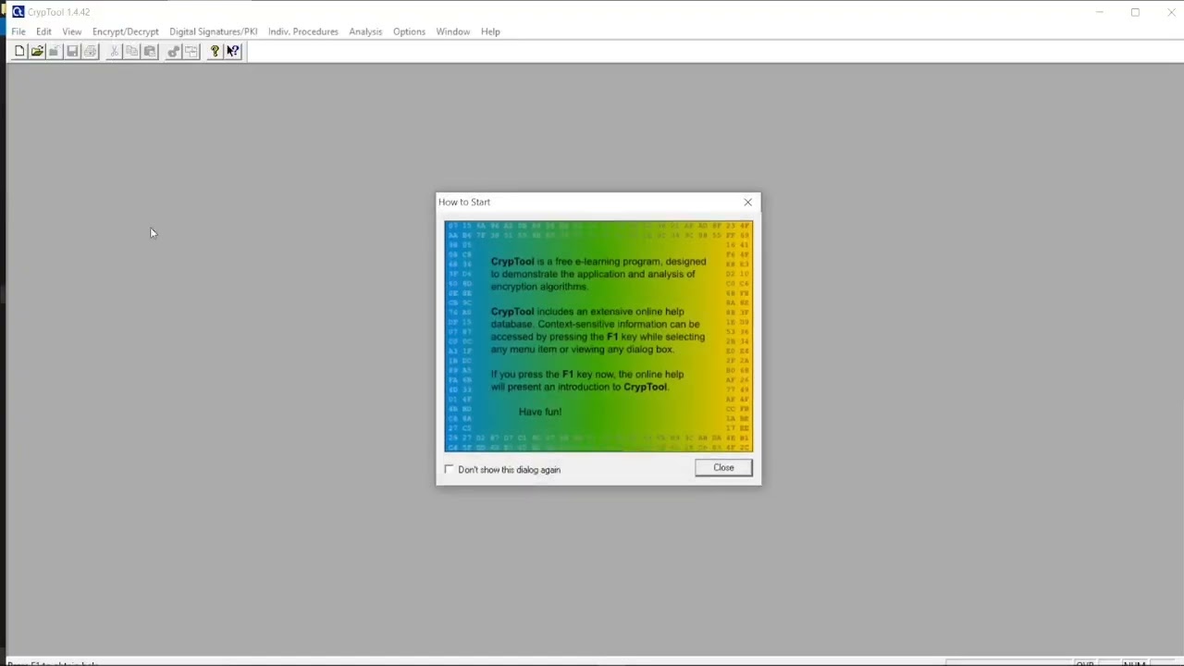Click the Open file folder icon
Image resolution: width=1184 pixels, height=666 pixels.
37,52
